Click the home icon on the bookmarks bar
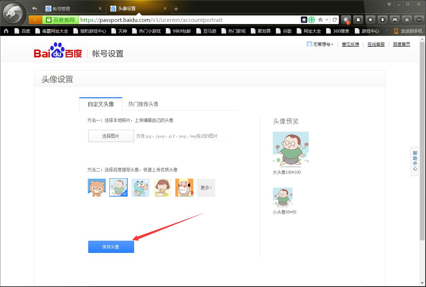Viewport: 426px width, 287px height. (6, 31)
